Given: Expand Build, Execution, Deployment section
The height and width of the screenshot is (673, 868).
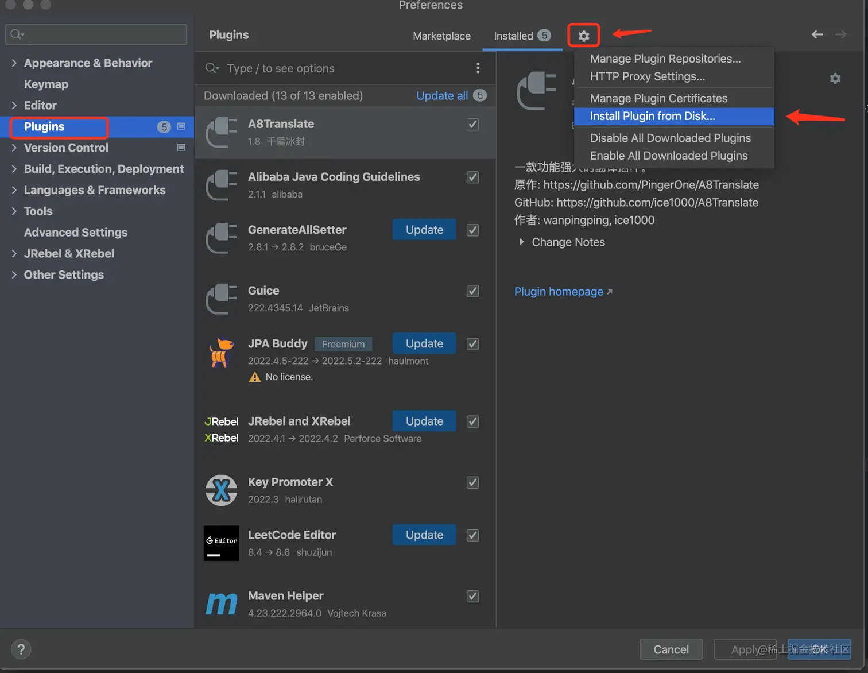Looking at the screenshot, I should click(x=14, y=169).
